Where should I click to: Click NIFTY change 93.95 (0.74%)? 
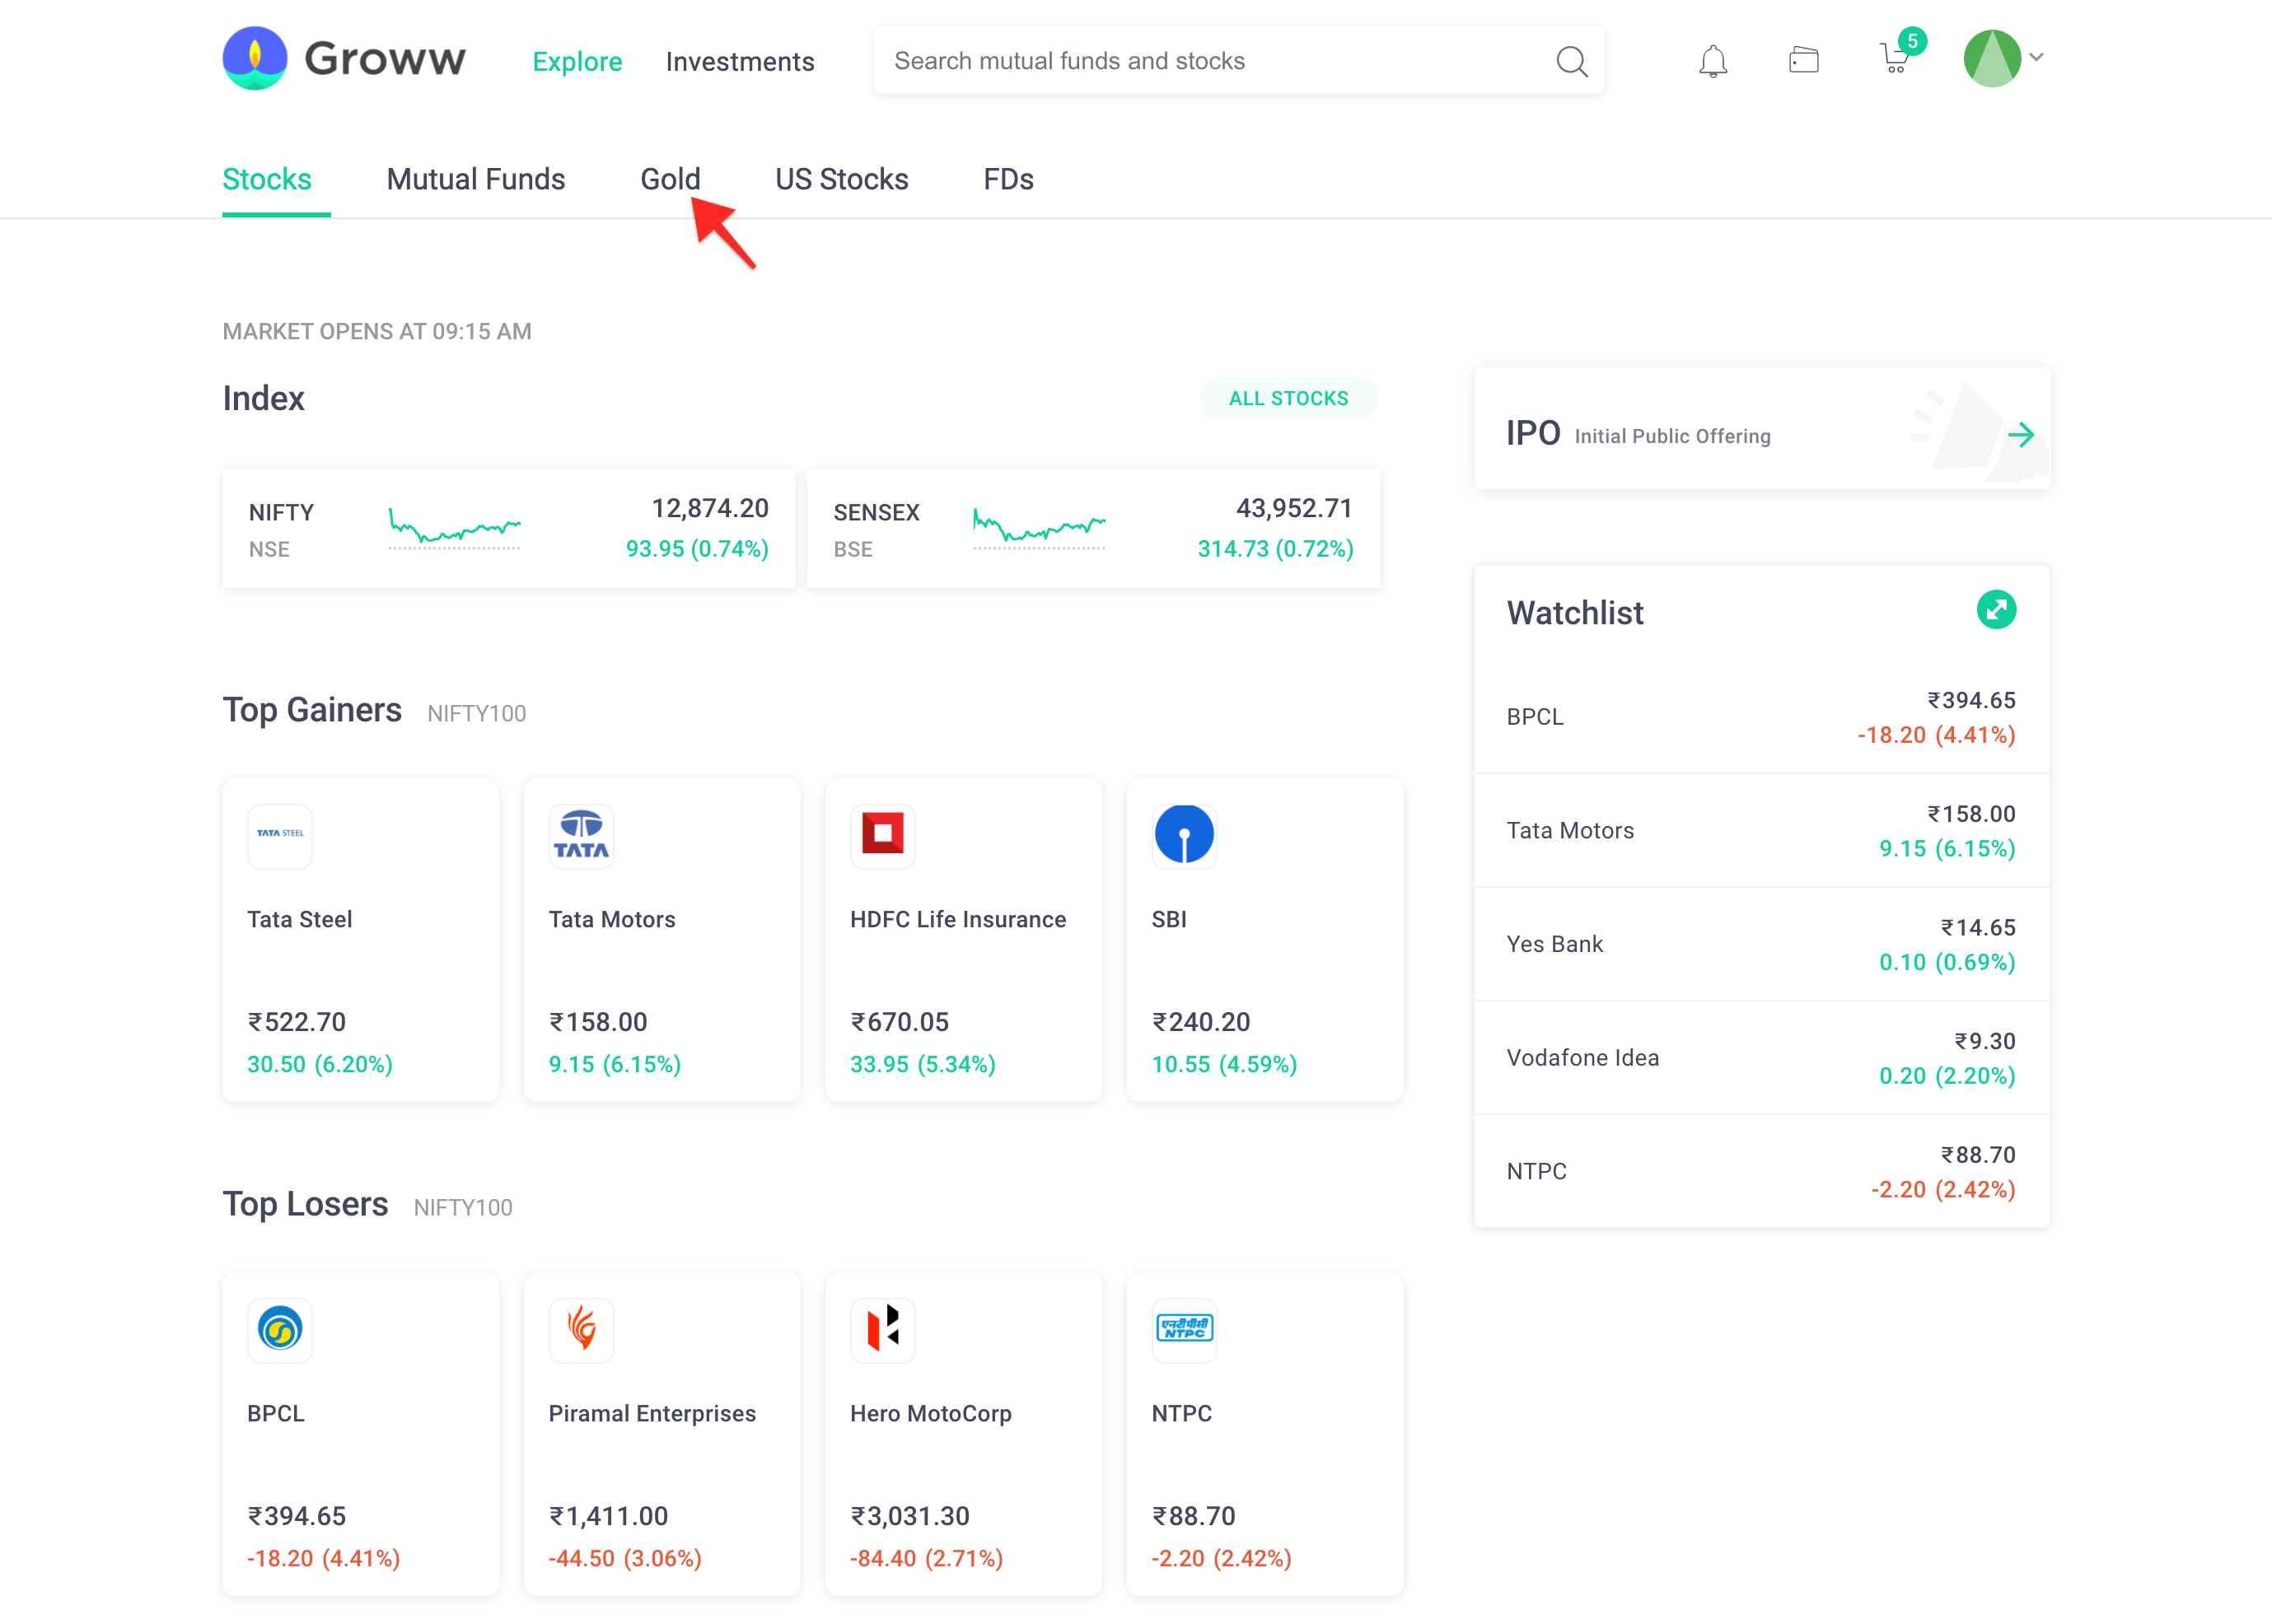(x=697, y=549)
